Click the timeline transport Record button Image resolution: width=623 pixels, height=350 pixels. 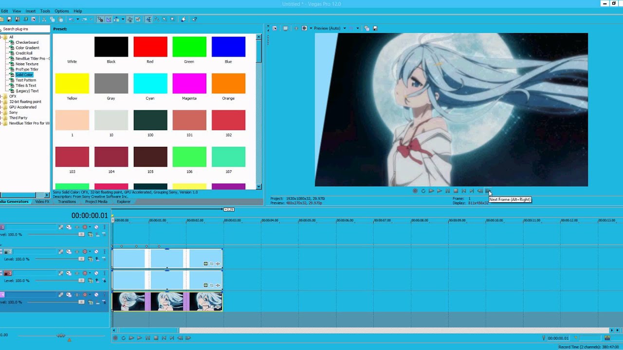(115, 338)
